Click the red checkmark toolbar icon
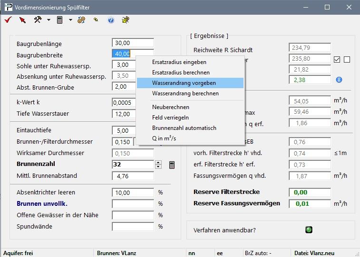The width and height of the screenshot is (360, 257). pyautogui.click(x=8, y=20)
